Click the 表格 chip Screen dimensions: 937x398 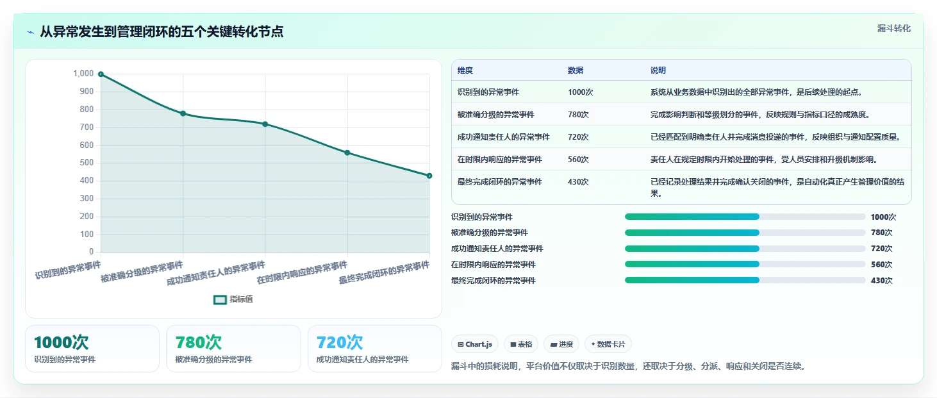click(x=521, y=344)
